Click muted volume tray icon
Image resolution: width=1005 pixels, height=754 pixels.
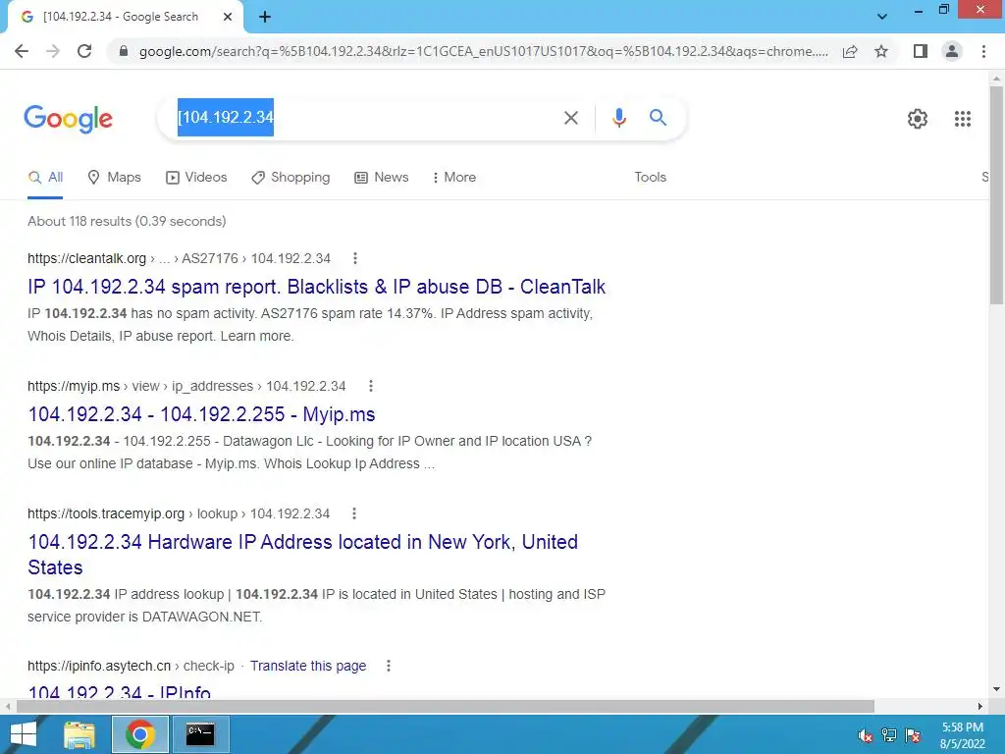point(866,735)
